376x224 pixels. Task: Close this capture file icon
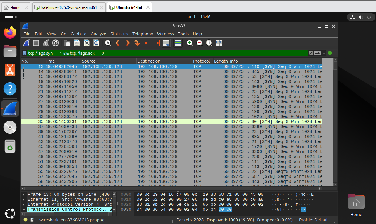[86, 43]
